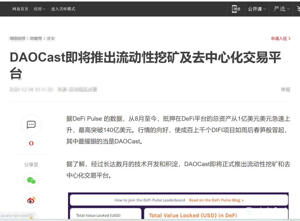This screenshot has width=300, height=221.
Task: Share the article to Weibo
Action: pyautogui.click(x=31, y=200)
